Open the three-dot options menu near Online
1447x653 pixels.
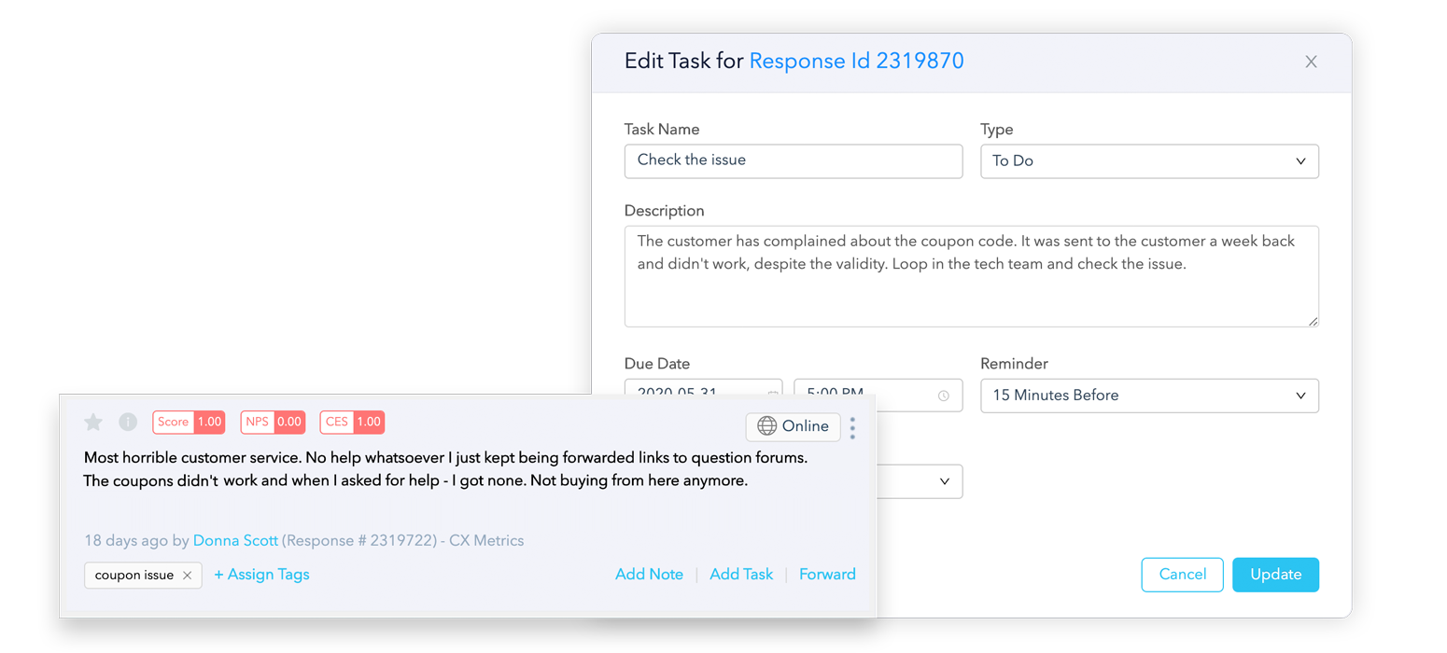click(852, 426)
